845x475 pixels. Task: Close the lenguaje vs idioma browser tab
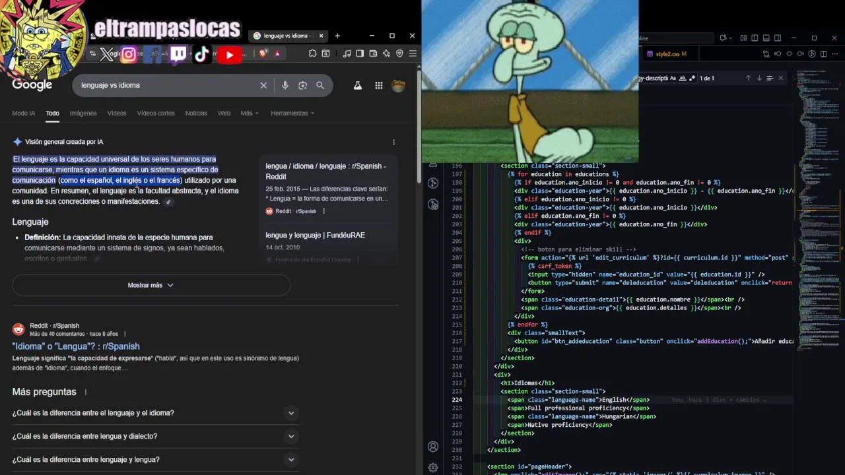coord(322,36)
